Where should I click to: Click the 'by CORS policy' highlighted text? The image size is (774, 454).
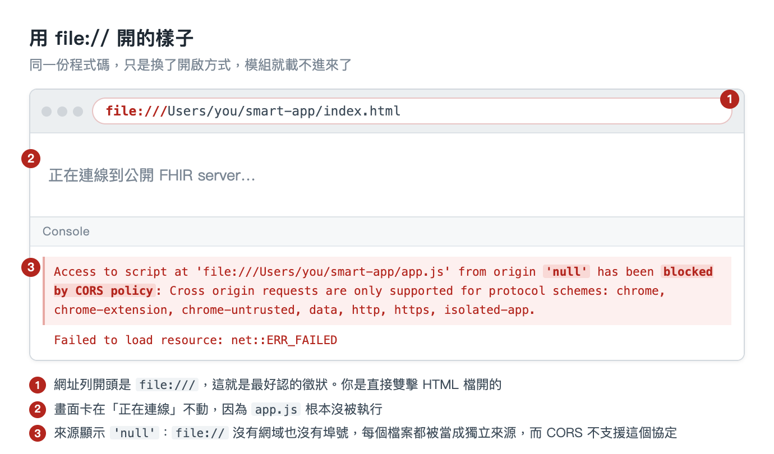pos(104,291)
